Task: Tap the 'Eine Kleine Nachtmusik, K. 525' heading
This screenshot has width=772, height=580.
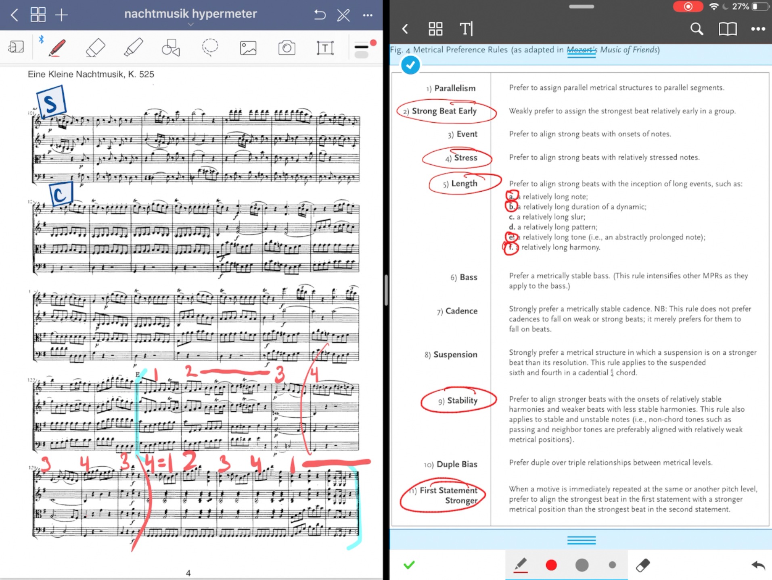Action: (x=91, y=74)
